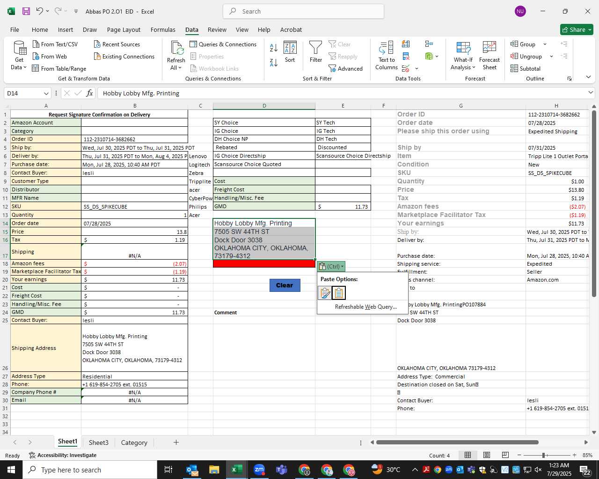Screen dimensions: 599x479
Task: Import data From Text/CSV
Action: pos(55,44)
